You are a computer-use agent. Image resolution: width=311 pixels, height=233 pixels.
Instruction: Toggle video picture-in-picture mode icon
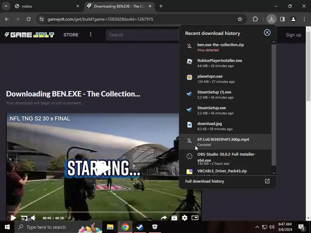click(195, 218)
